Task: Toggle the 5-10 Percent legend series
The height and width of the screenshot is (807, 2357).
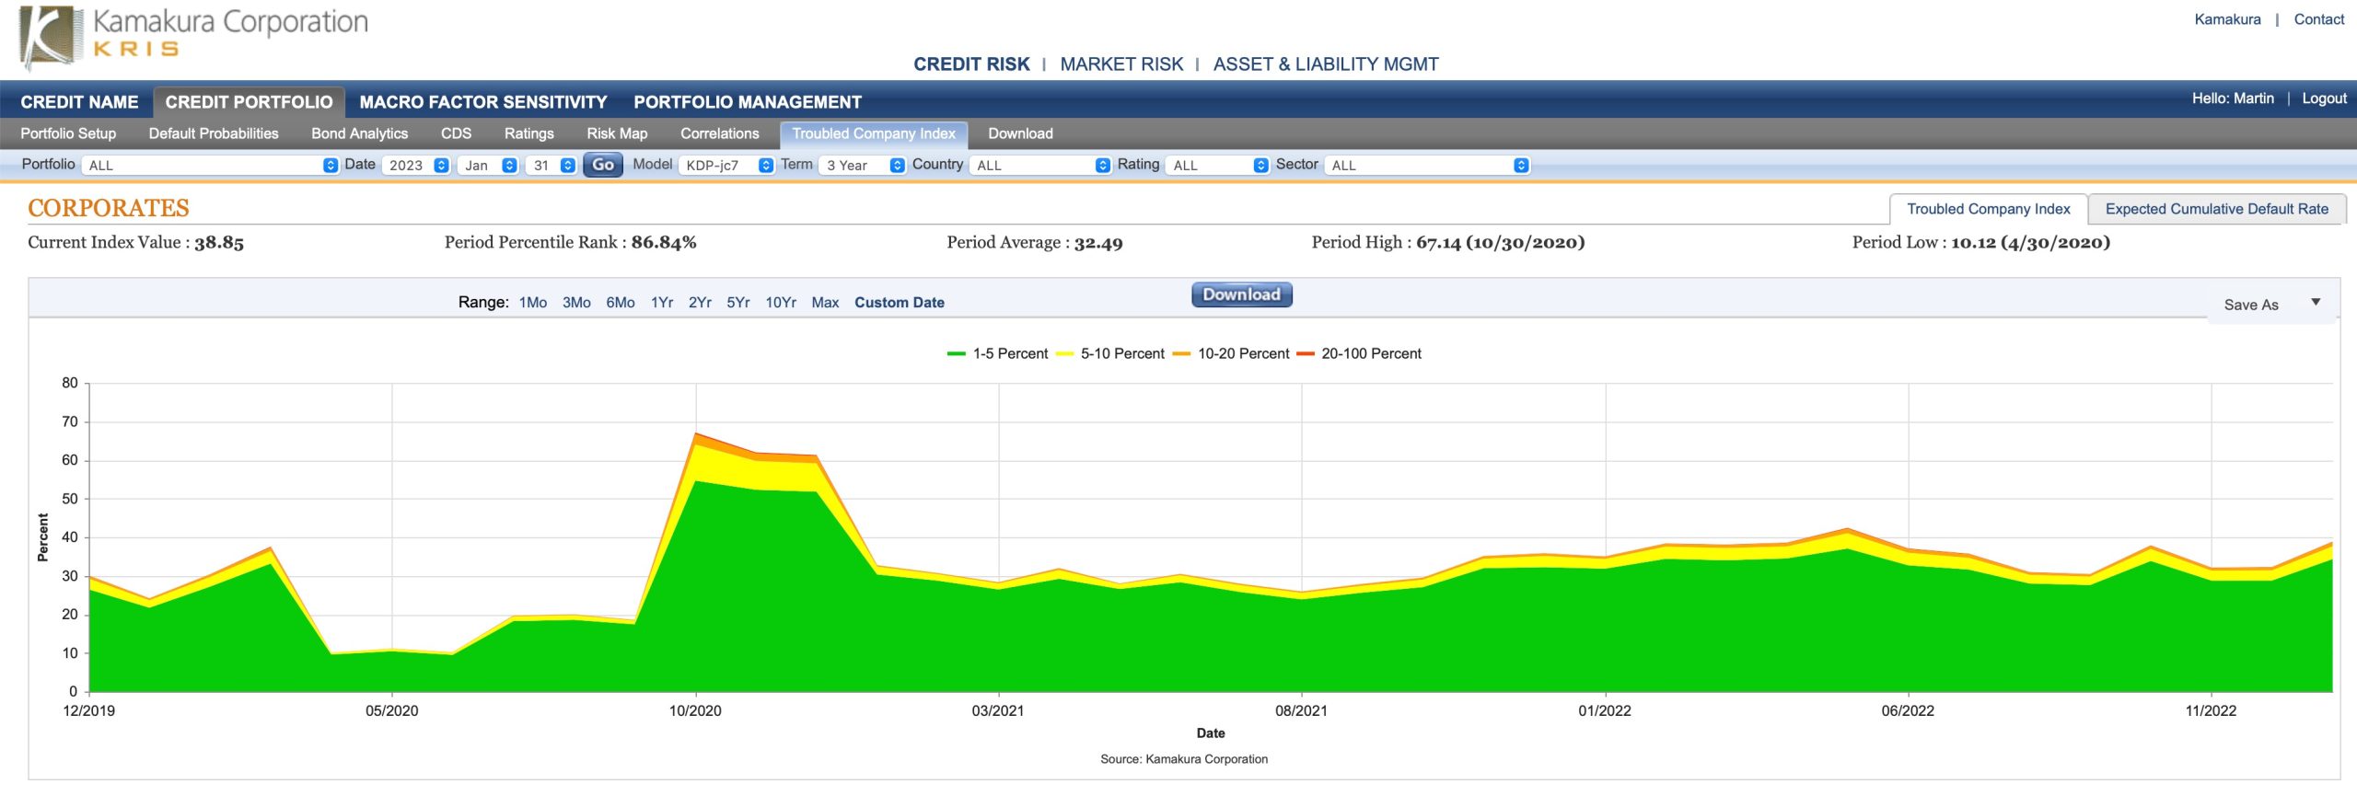Action: click(x=1110, y=353)
